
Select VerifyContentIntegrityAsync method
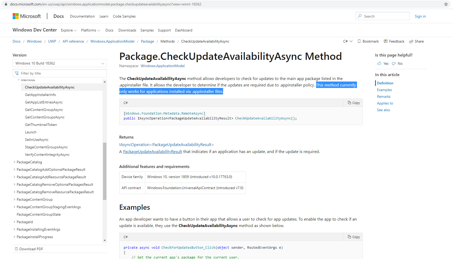[x=47, y=155]
